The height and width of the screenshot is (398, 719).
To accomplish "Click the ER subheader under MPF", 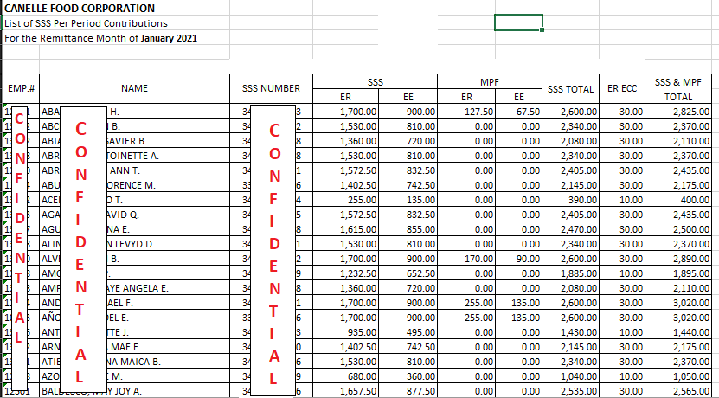I will tap(466, 96).
